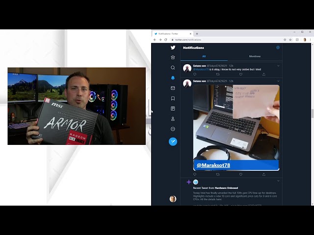Open the Bookmarks icon in sidebar

(173, 98)
